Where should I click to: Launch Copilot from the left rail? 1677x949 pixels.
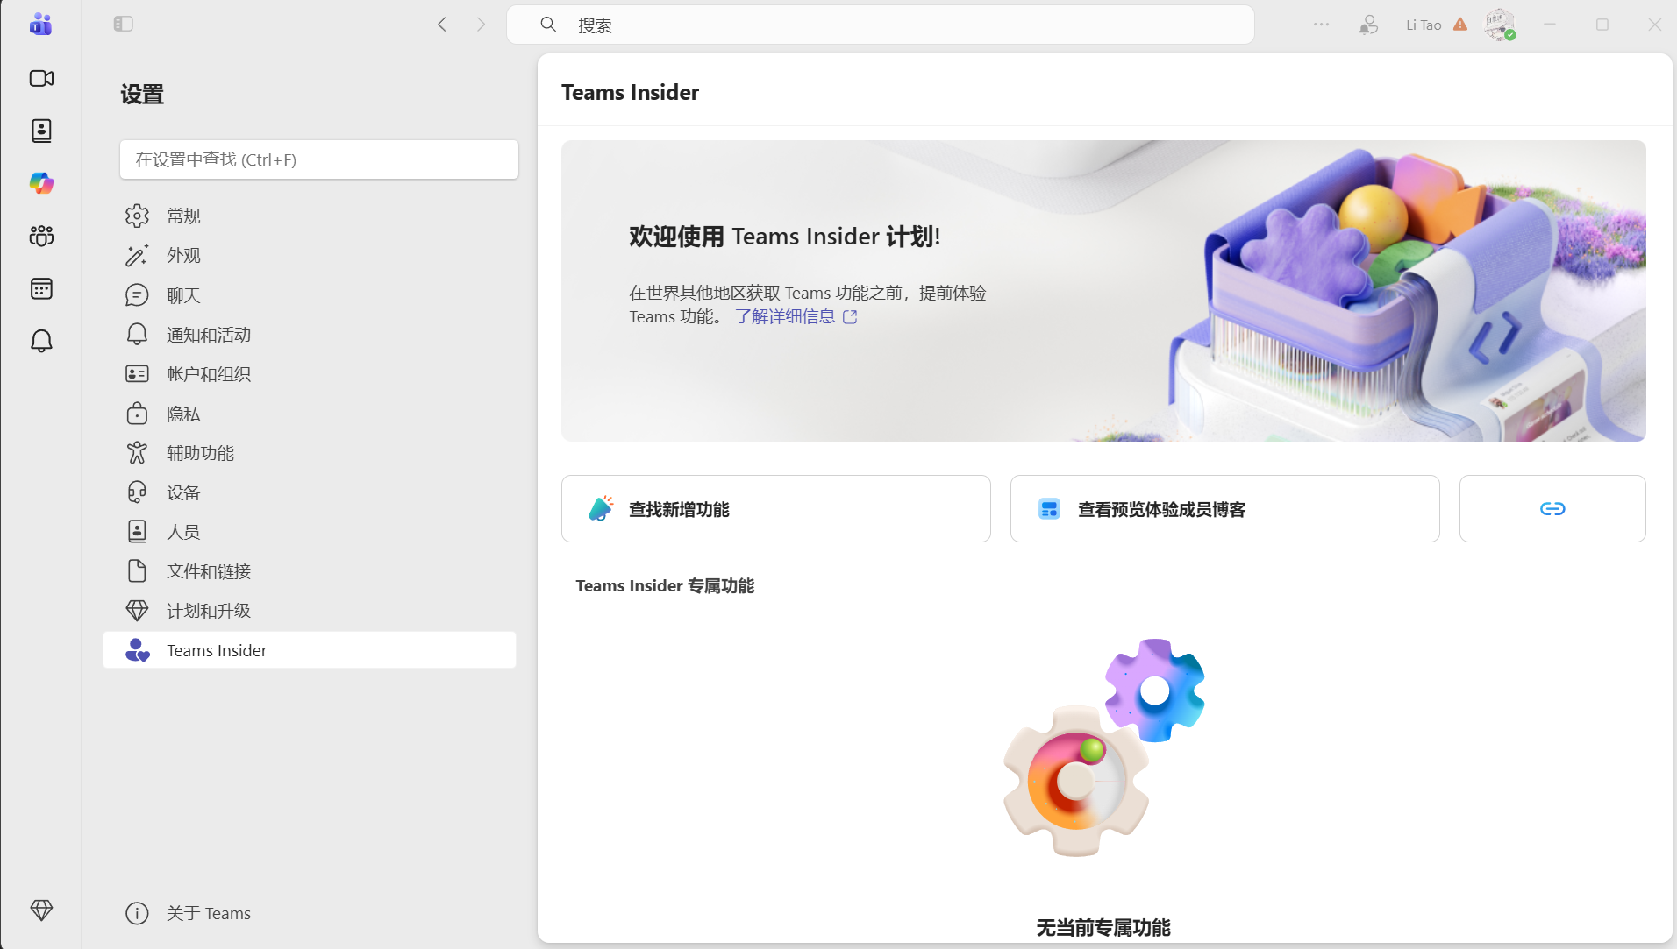(x=41, y=183)
